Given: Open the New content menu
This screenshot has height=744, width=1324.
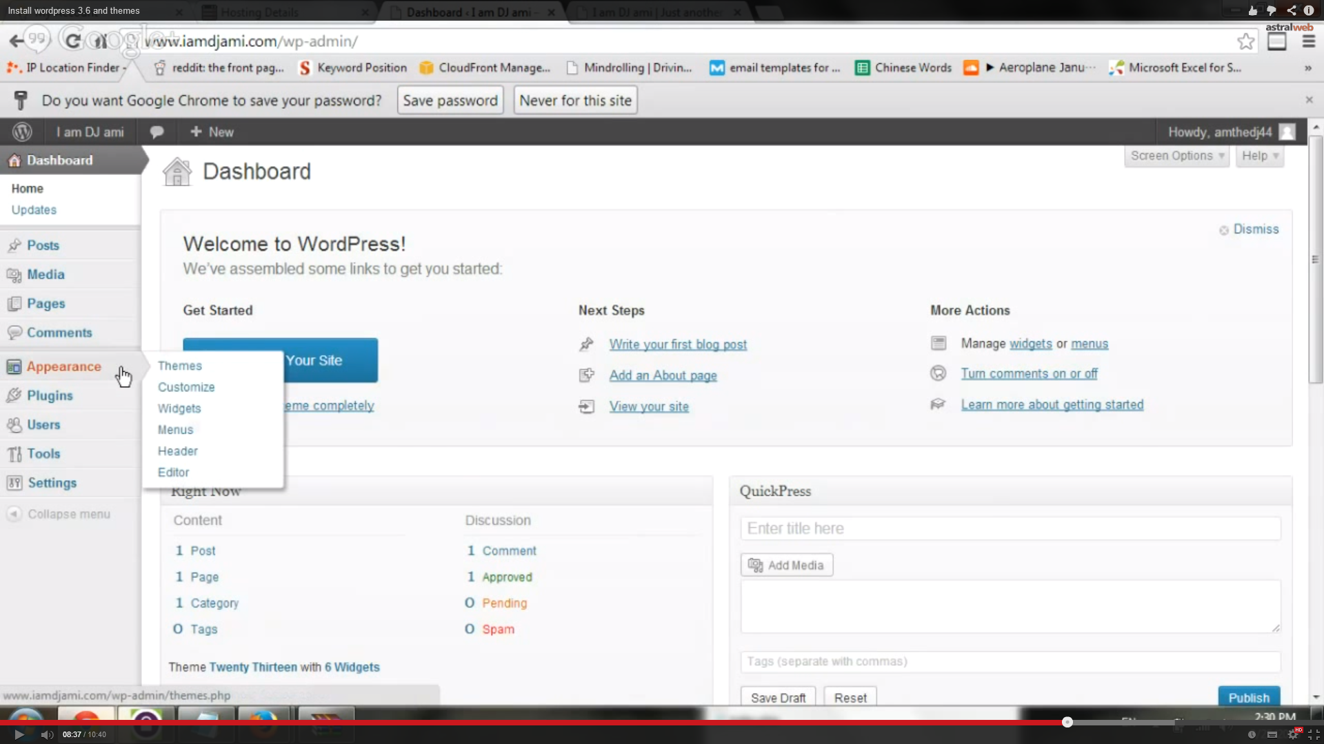Looking at the screenshot, I should (212, 132).
